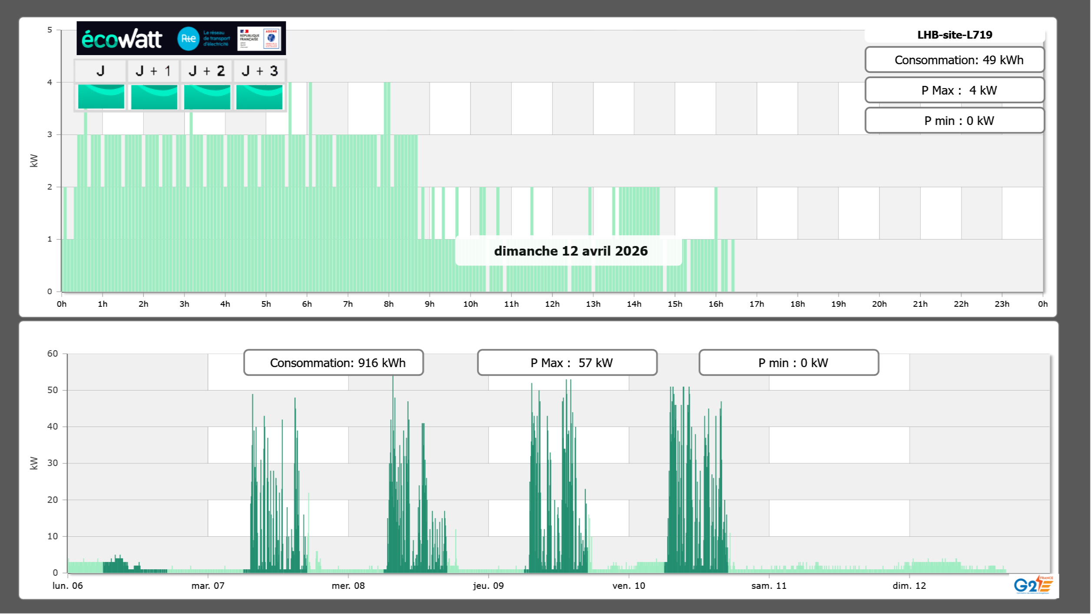This screenshot has height=614, width=1091.
Task: Click the 12h hour axis label
Action: pos(552,304)
